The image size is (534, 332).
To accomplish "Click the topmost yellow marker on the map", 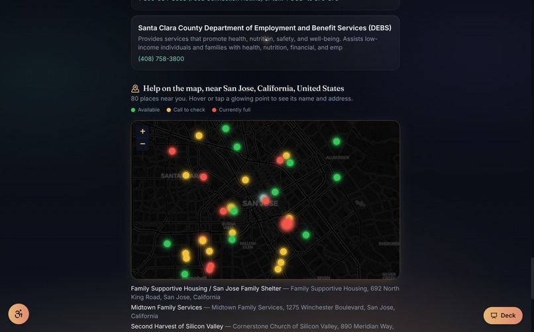I will pyautogui.click(x=199, y=136).
